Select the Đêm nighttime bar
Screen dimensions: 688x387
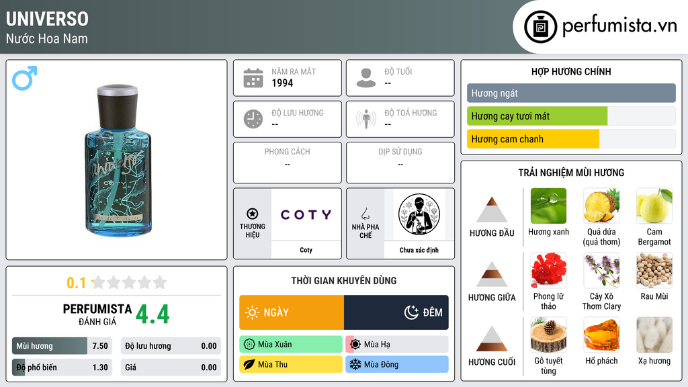[x=396, y=312]
